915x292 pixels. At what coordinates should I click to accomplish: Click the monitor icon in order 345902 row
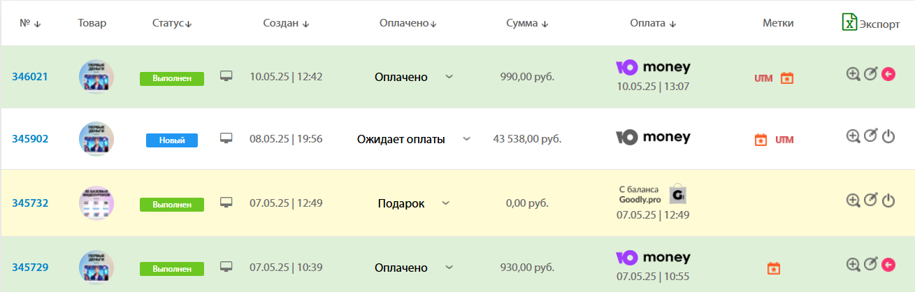226,138
